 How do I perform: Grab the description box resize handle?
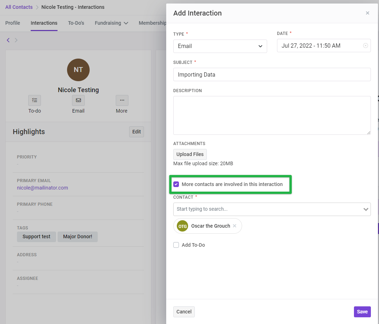pos(369,132)
